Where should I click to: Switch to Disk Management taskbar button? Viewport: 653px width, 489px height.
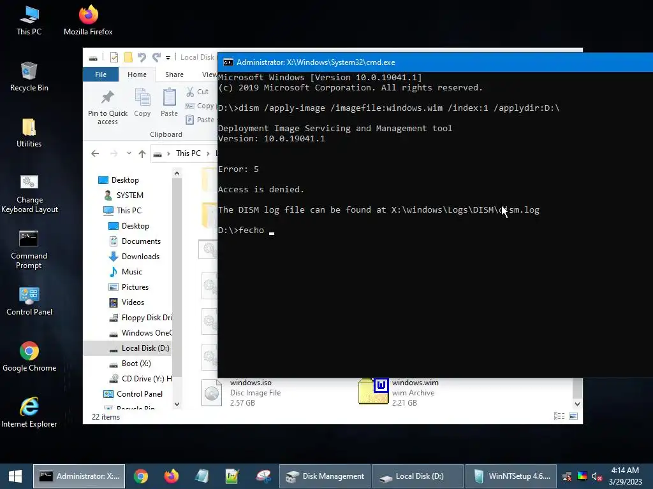pos(325,476)
